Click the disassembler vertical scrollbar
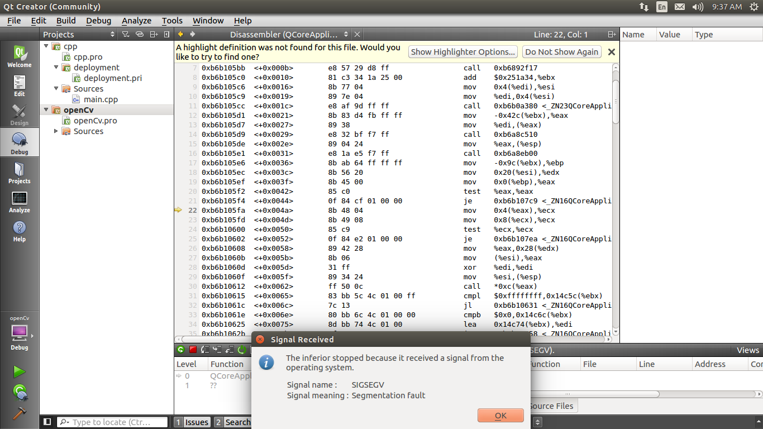Screen dimensions: 763x429 [x=616, y=198]
